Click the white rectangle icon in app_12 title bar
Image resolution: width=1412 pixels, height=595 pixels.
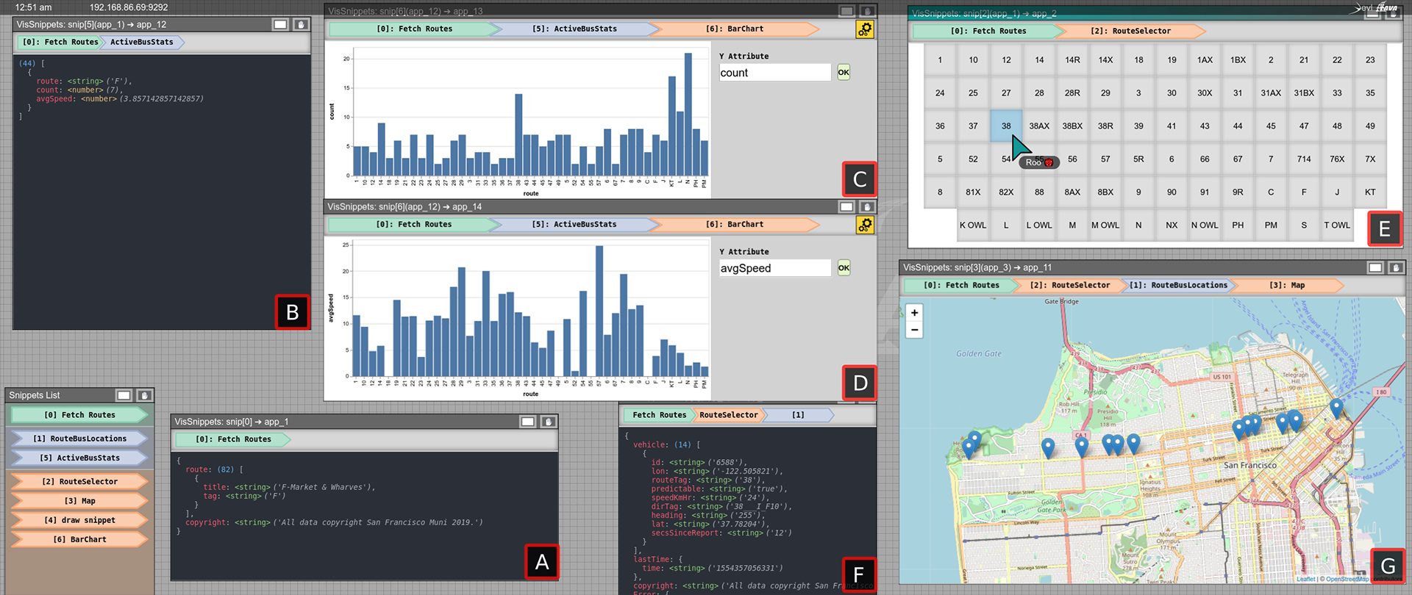pyautogui.click(x=280, y=24)
